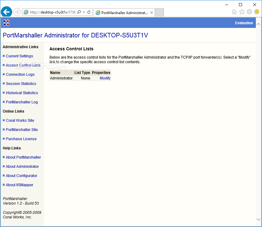
Task: Open the Current Settings link
Action: [x=20, y=56]
